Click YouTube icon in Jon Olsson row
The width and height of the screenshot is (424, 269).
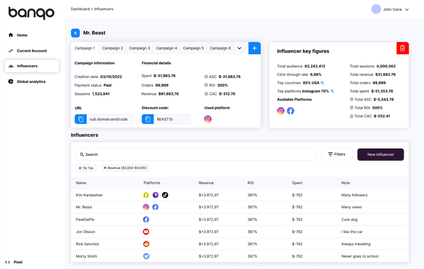tap(146, 232)
